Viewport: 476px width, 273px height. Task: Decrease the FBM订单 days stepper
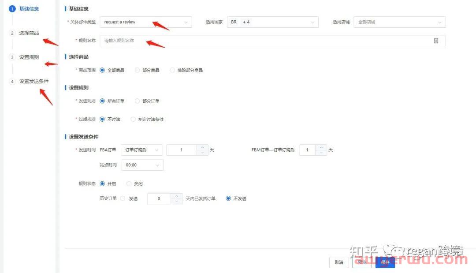321,153
